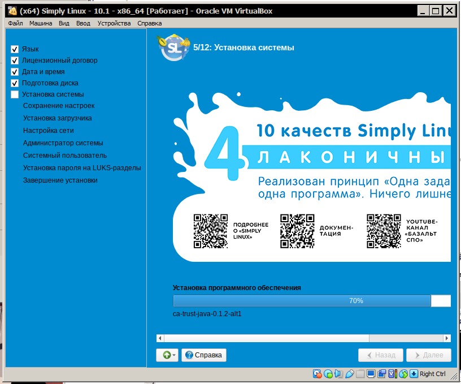Select Администратор системы step
This screenshot has height=384, width=461.
click(63, 143)
